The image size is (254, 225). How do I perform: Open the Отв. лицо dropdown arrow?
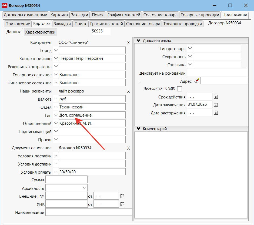coord(190,65)
